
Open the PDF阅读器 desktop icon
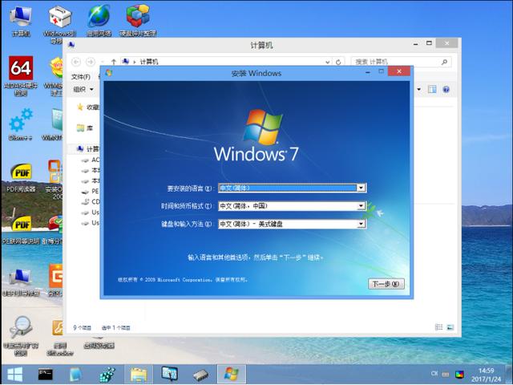pos(21,177)
